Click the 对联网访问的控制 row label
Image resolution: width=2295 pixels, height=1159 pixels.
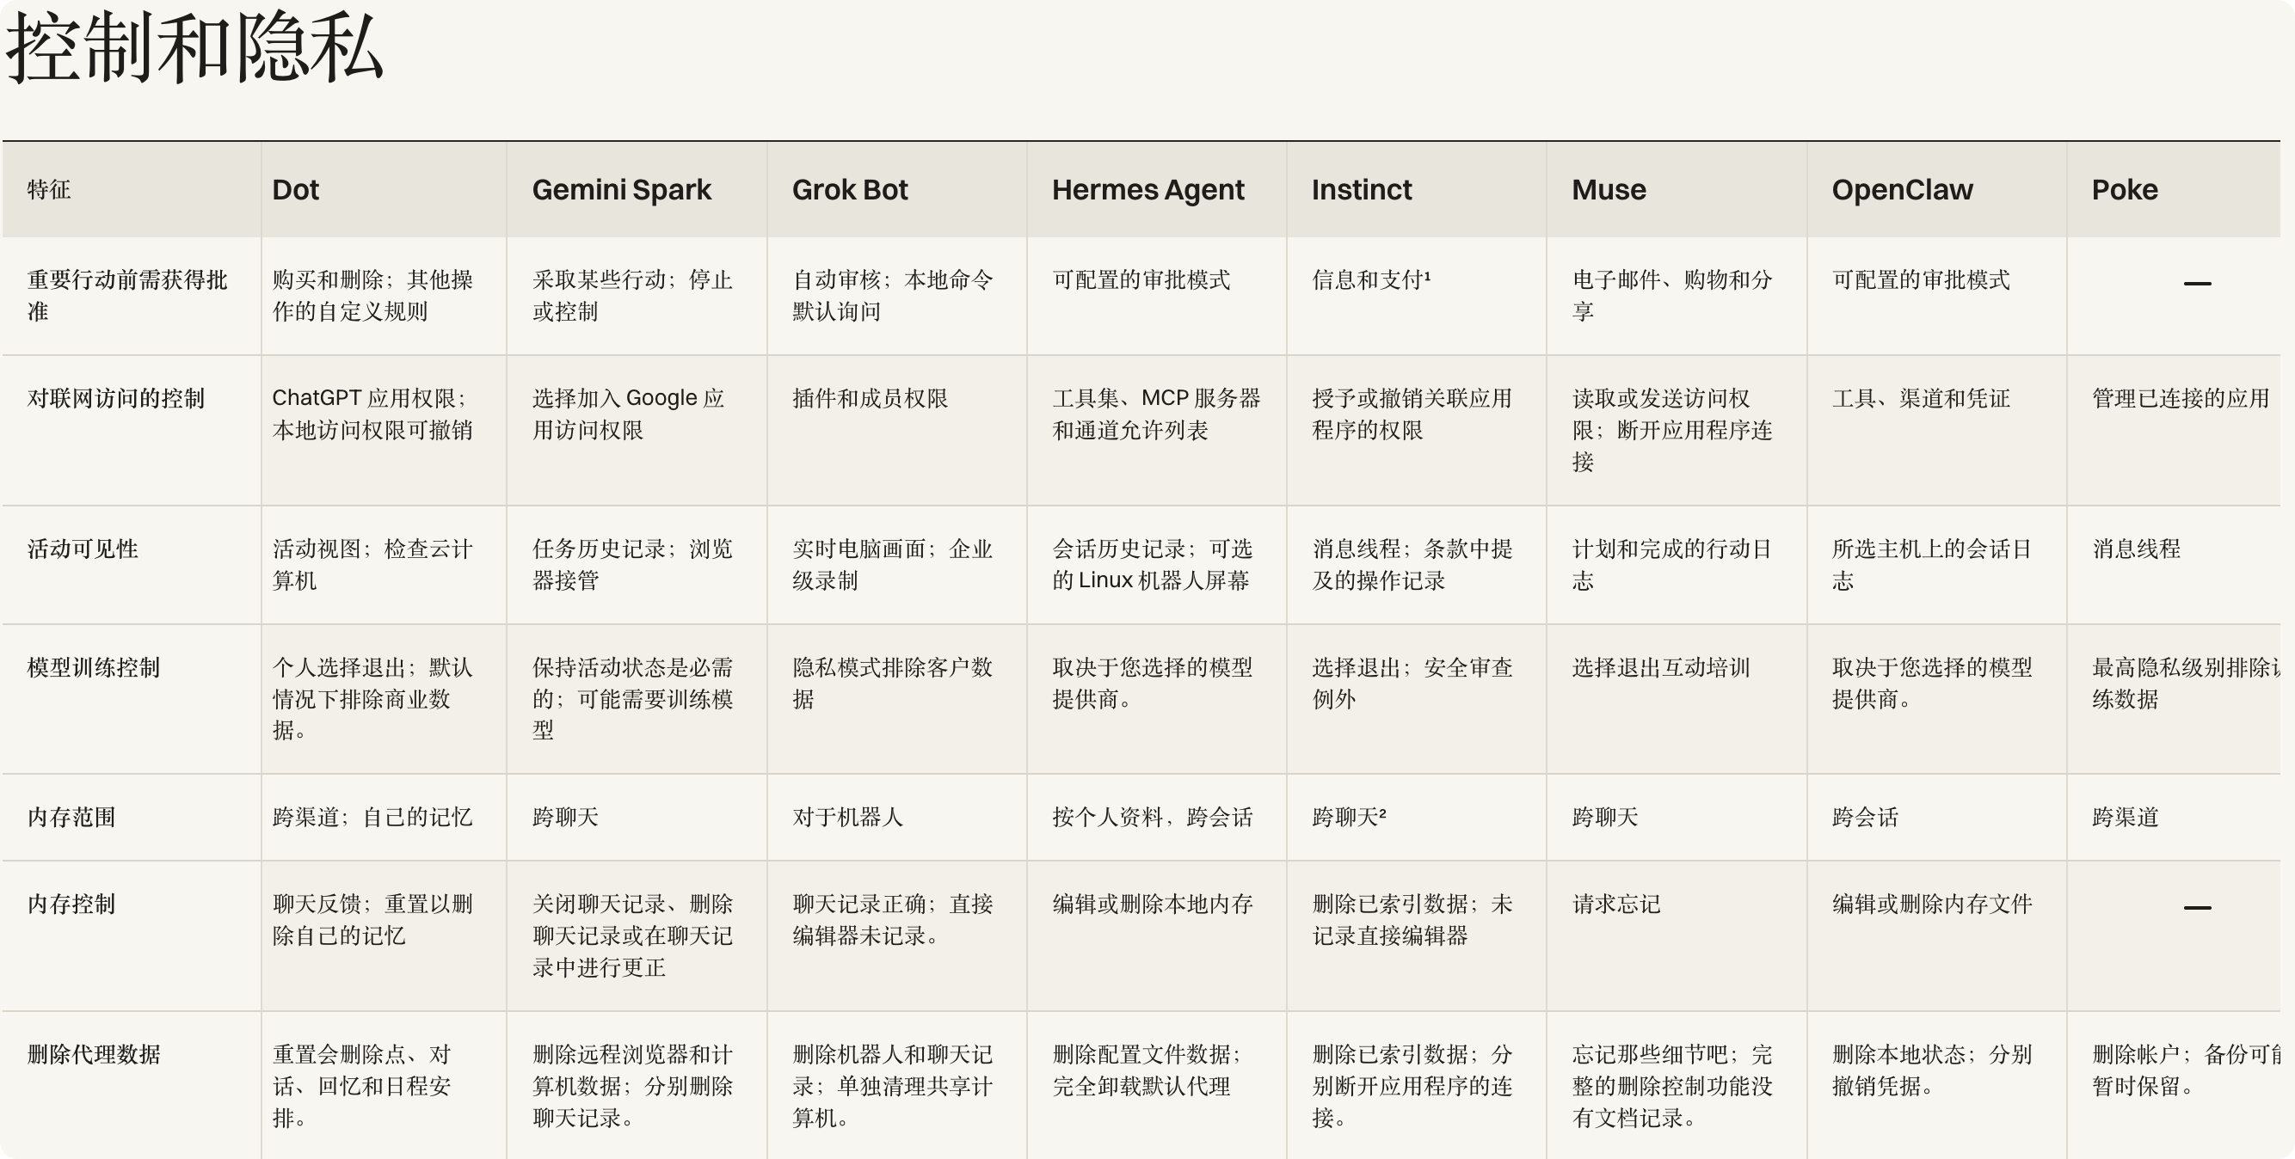pos(116,398)
